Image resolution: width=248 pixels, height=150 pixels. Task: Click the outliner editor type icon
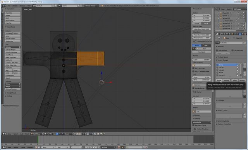click(218, 9)
